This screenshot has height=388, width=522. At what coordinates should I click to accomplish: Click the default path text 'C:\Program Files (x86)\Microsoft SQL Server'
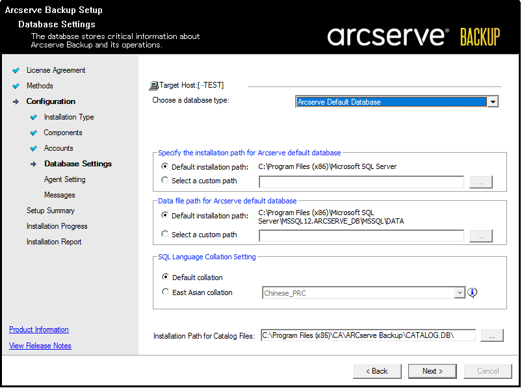(x=327, y=166)
